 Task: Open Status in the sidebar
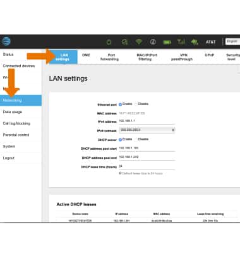[8, 54]
